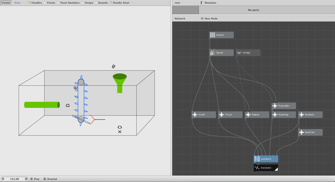Select the Projectiles node icon
This screenshot has width=335, height=182.
(x=275, y=106)
